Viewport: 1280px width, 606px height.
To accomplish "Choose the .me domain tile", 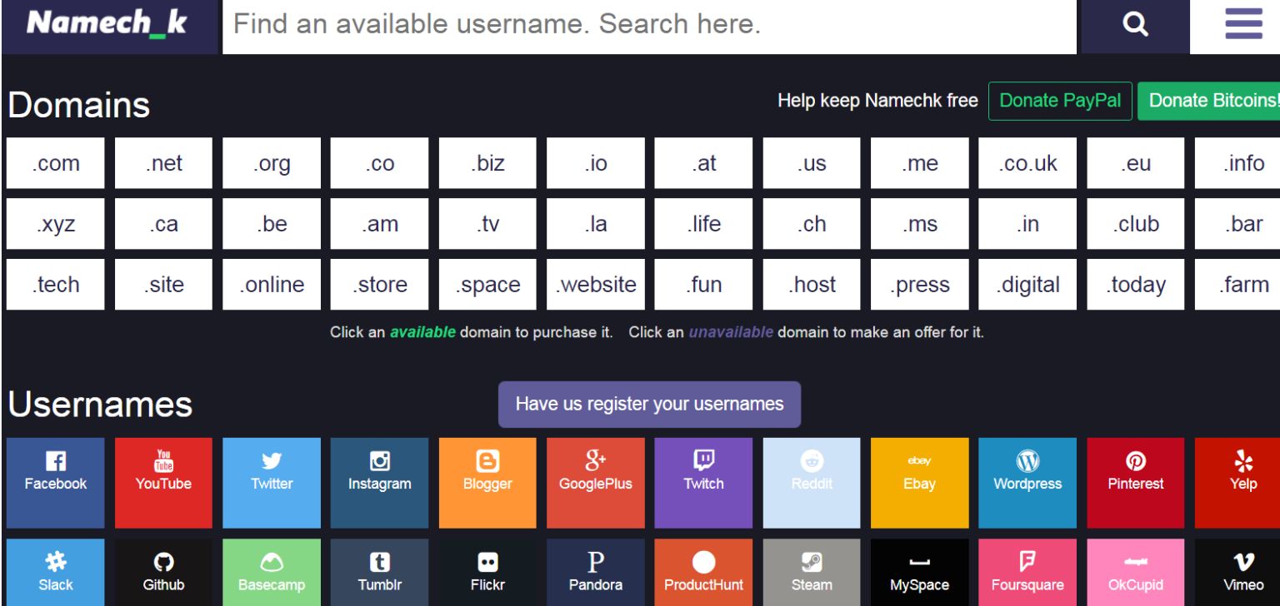I will (x=920, y=163).
